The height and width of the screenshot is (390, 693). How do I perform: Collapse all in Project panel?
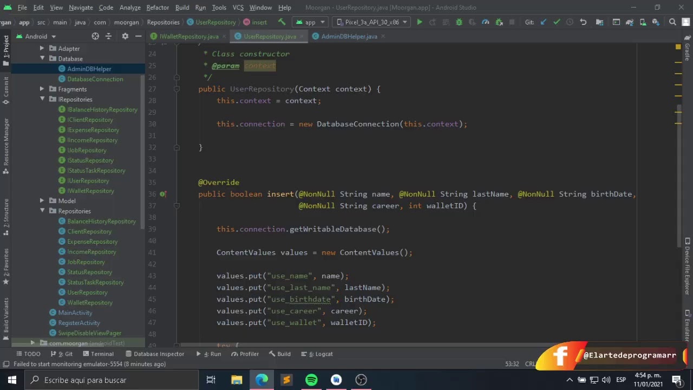108,36
